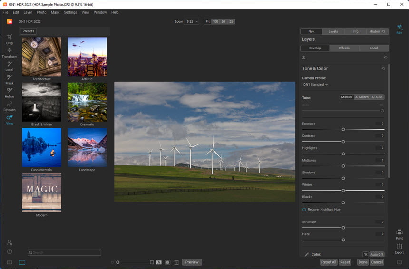Viewport: 409px width, 269px height.
Task: Open the Photo menu
Action: 41,12
